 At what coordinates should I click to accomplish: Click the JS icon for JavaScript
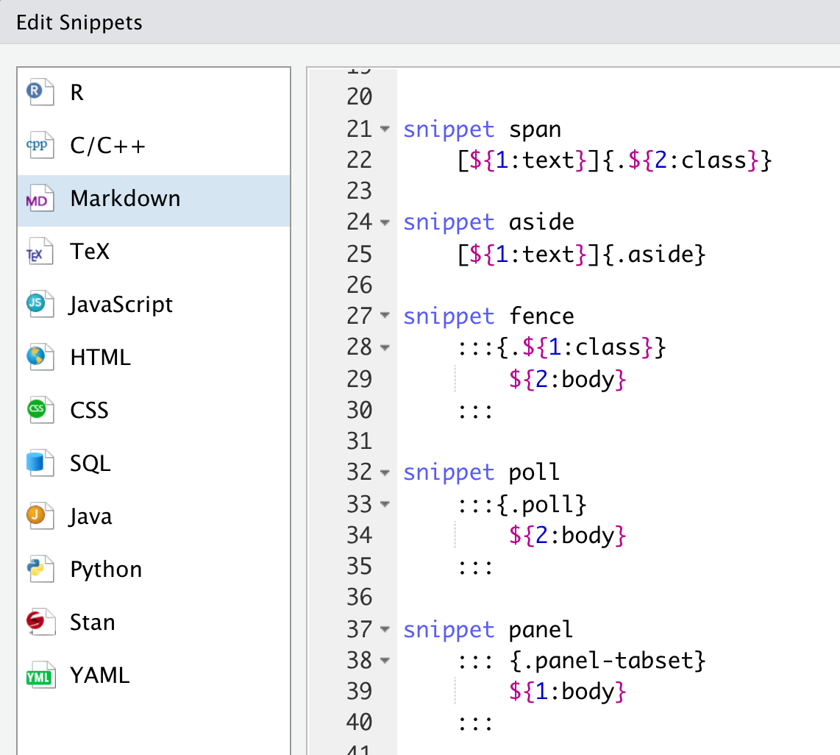[40, 304]
